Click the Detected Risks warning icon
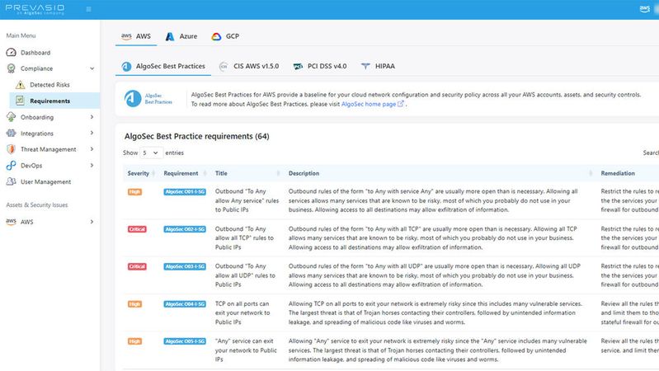Image resolution: width=659 pixels, height=371 pixels. click(x=20, y=85)
